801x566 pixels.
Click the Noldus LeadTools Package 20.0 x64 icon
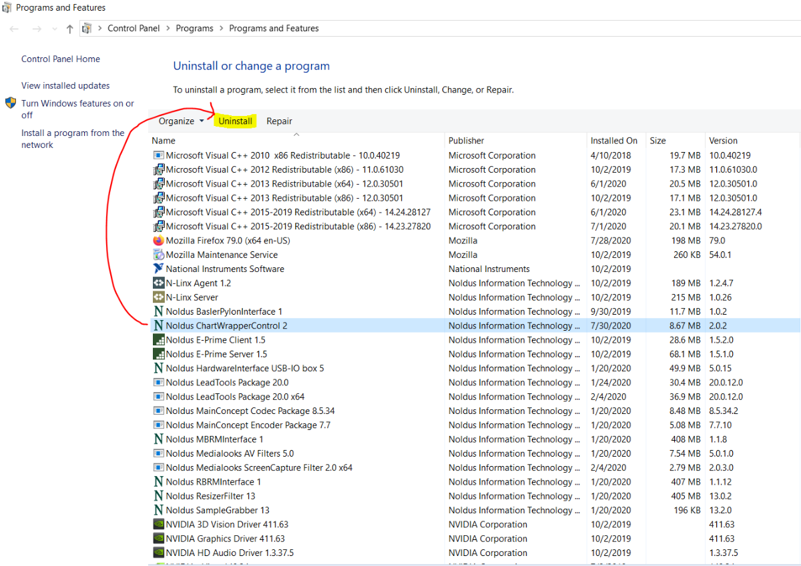pyautogui.click(x=158, y=397)
